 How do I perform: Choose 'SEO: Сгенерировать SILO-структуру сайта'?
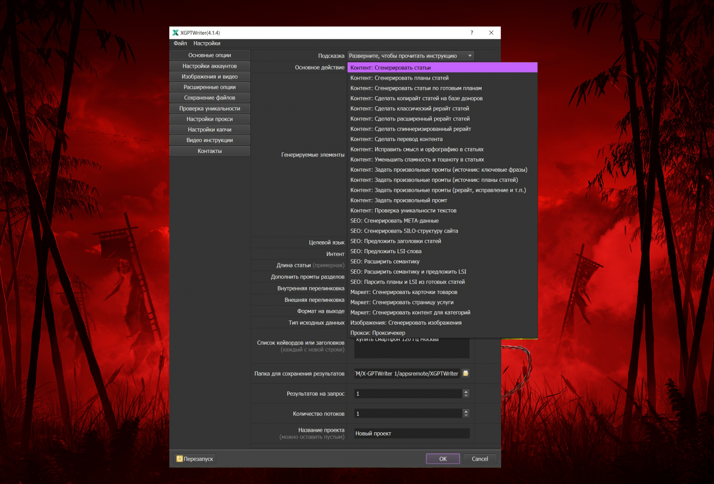pyautogui.click(x=443, y=231)
